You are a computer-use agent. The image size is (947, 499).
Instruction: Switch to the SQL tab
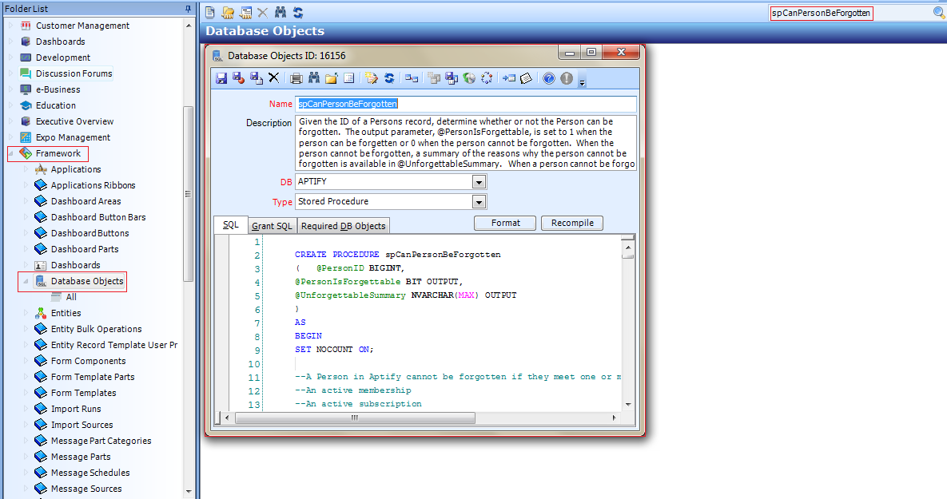[231, 225]
